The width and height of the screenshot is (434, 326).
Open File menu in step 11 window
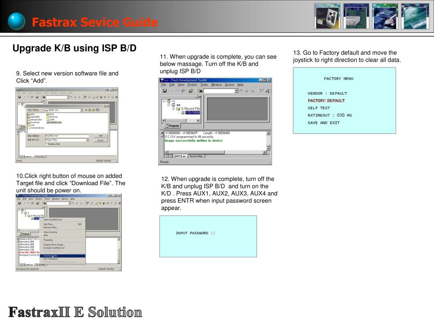coord(164,85)
